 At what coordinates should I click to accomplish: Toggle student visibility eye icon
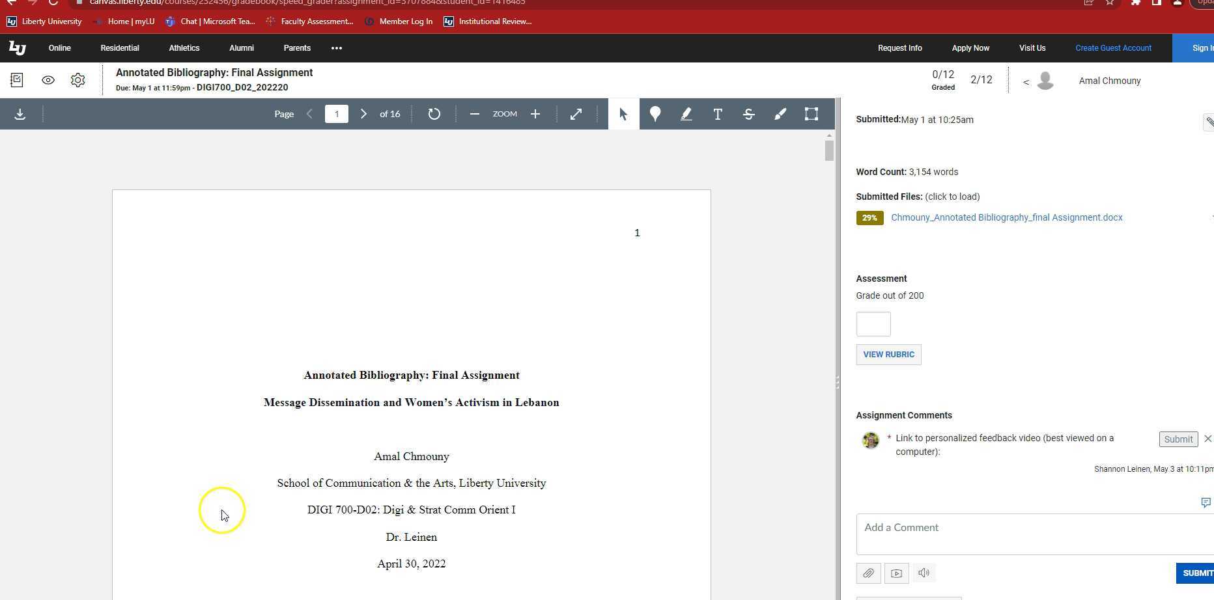48,81
